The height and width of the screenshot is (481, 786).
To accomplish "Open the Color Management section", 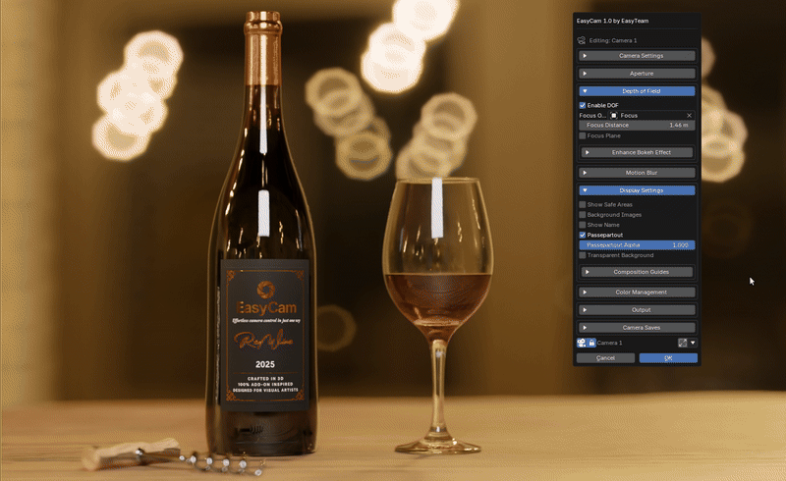I will (x=637, y=293).
